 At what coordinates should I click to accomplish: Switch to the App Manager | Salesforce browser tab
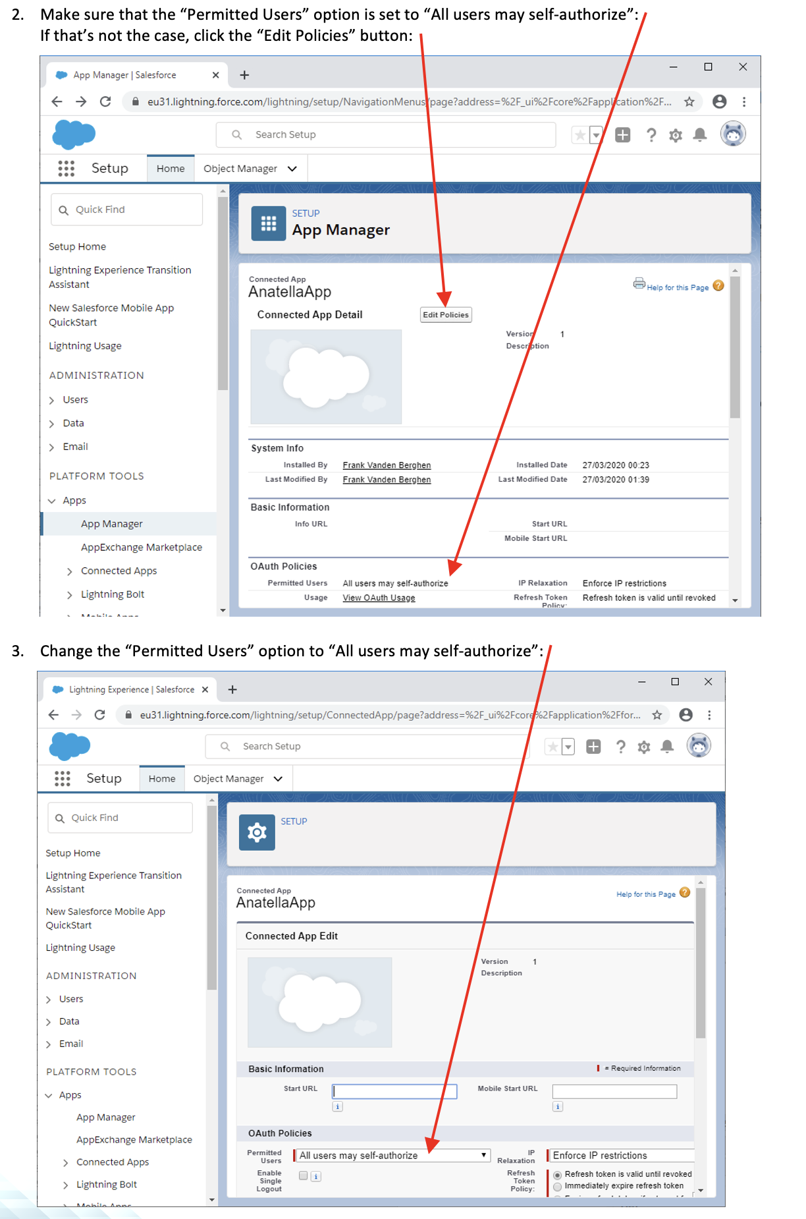pos(125,75)
